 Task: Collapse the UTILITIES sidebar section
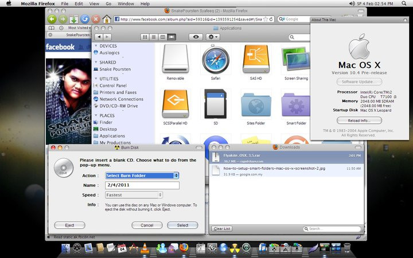(96, 79)
